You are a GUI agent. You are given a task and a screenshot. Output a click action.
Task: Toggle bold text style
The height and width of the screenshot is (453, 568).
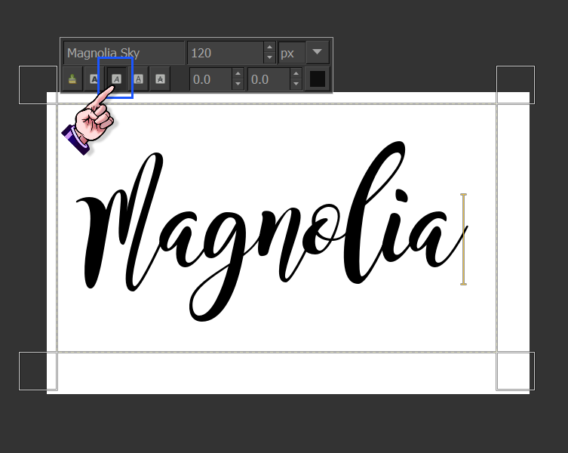[x=94, y=79]
